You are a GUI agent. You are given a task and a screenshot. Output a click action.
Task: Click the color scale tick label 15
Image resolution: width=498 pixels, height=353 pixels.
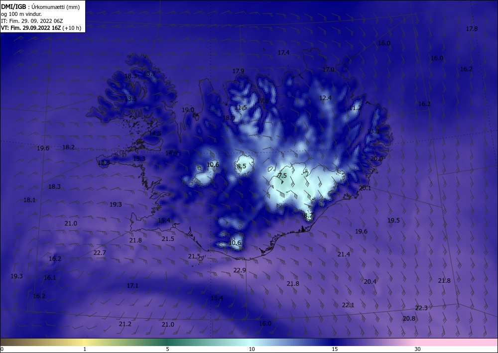(x=335, y=349)
